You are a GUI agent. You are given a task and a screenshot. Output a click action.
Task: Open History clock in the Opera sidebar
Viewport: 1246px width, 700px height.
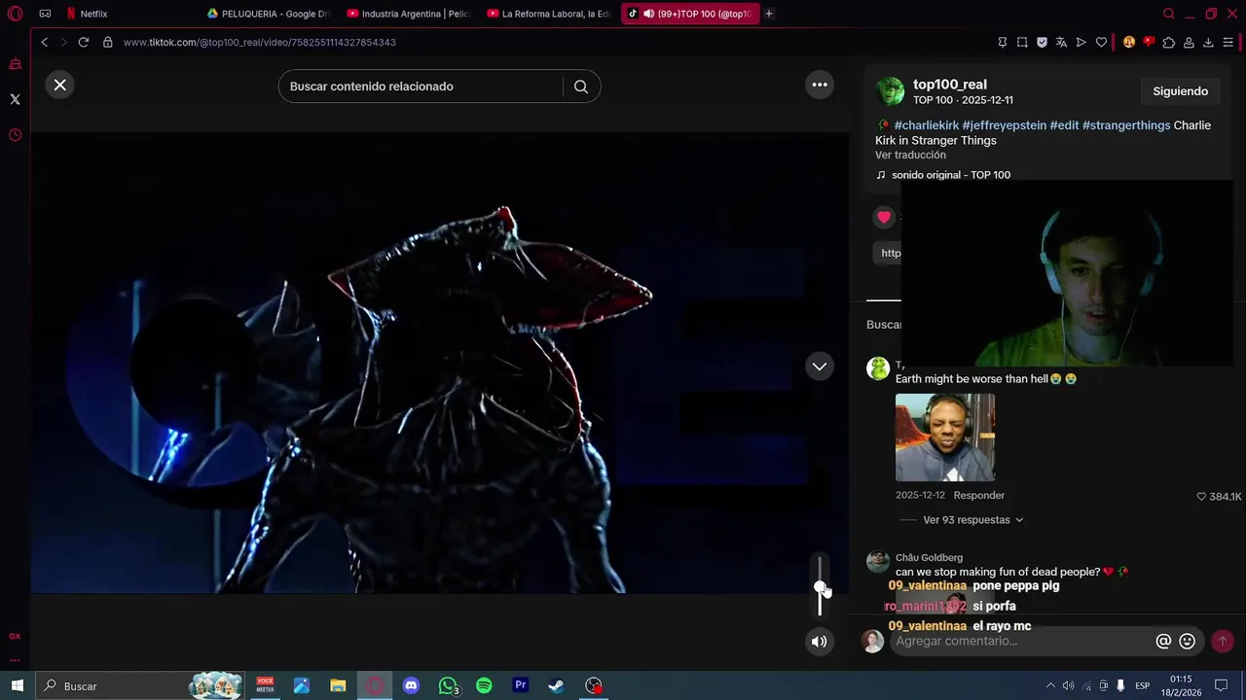click(15, 135)
